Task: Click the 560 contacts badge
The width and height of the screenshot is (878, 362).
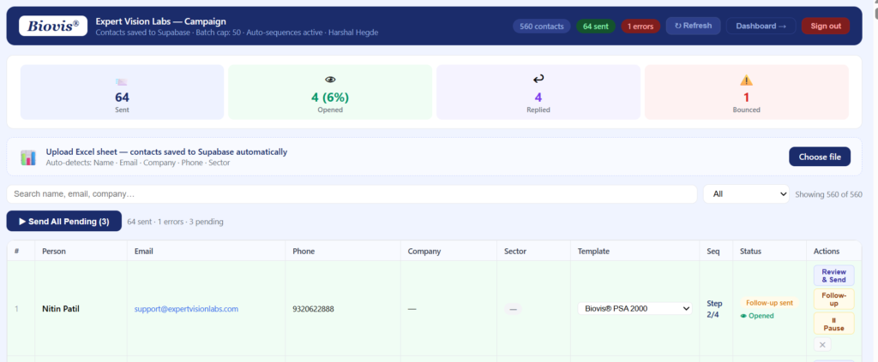Action: (x=542, y=27)
